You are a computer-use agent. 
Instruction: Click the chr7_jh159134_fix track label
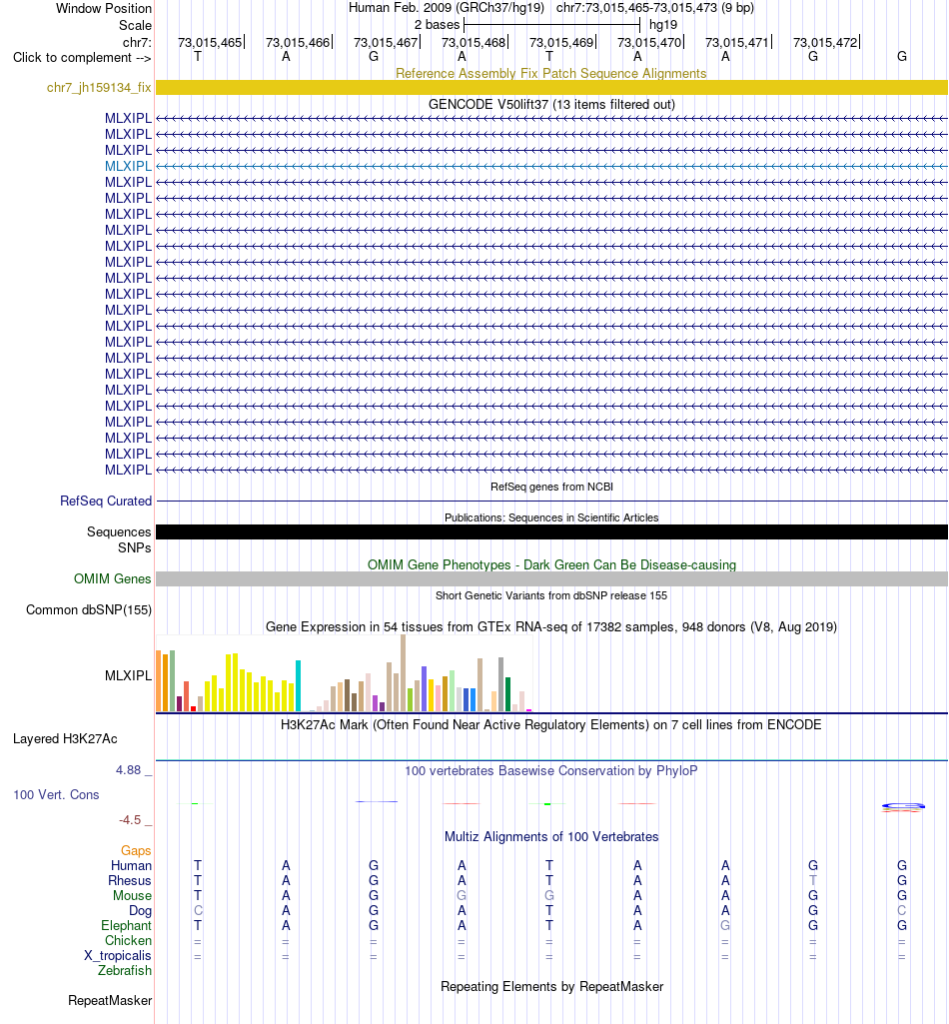click(x=99, y=88)
